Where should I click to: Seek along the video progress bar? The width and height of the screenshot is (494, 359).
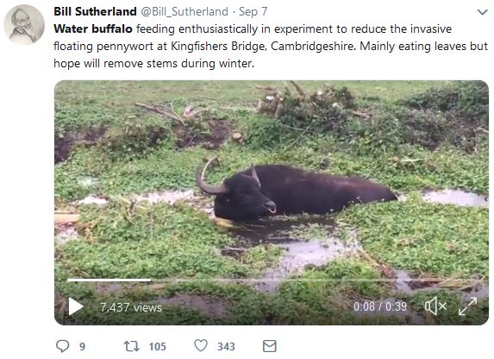[273, 280]
